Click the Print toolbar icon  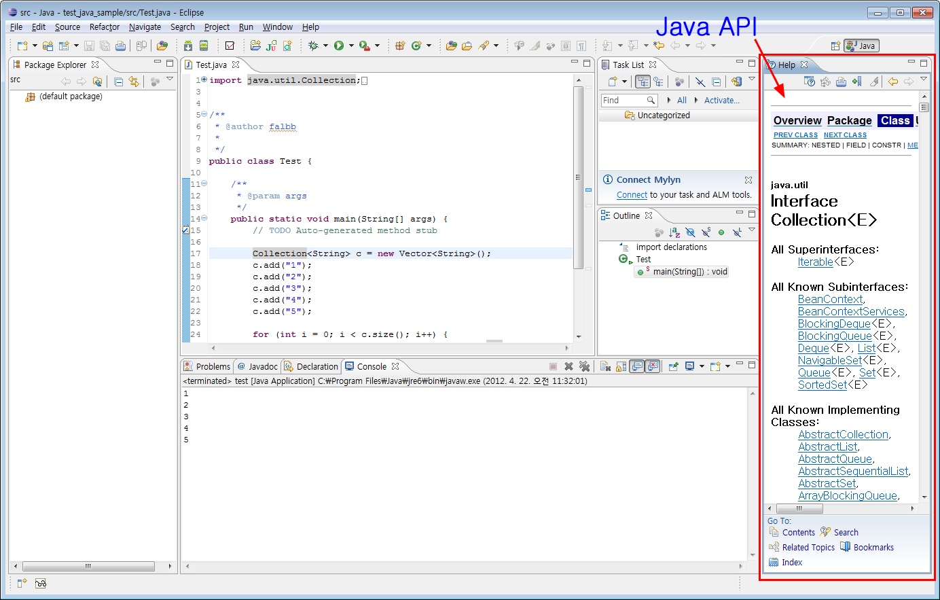coord(120,46)
